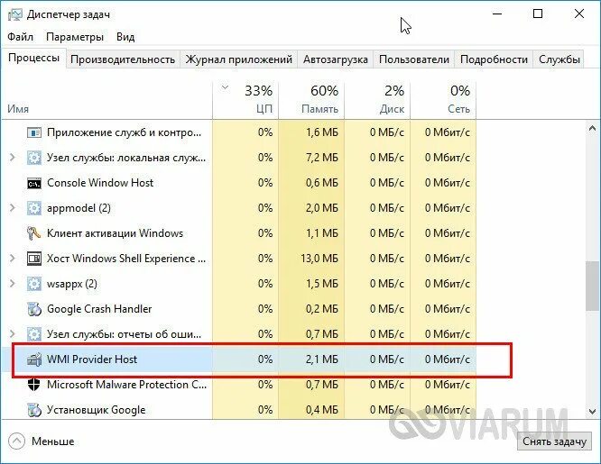Click 13,0 МБ memory value
601x464 pixels.
319,259
